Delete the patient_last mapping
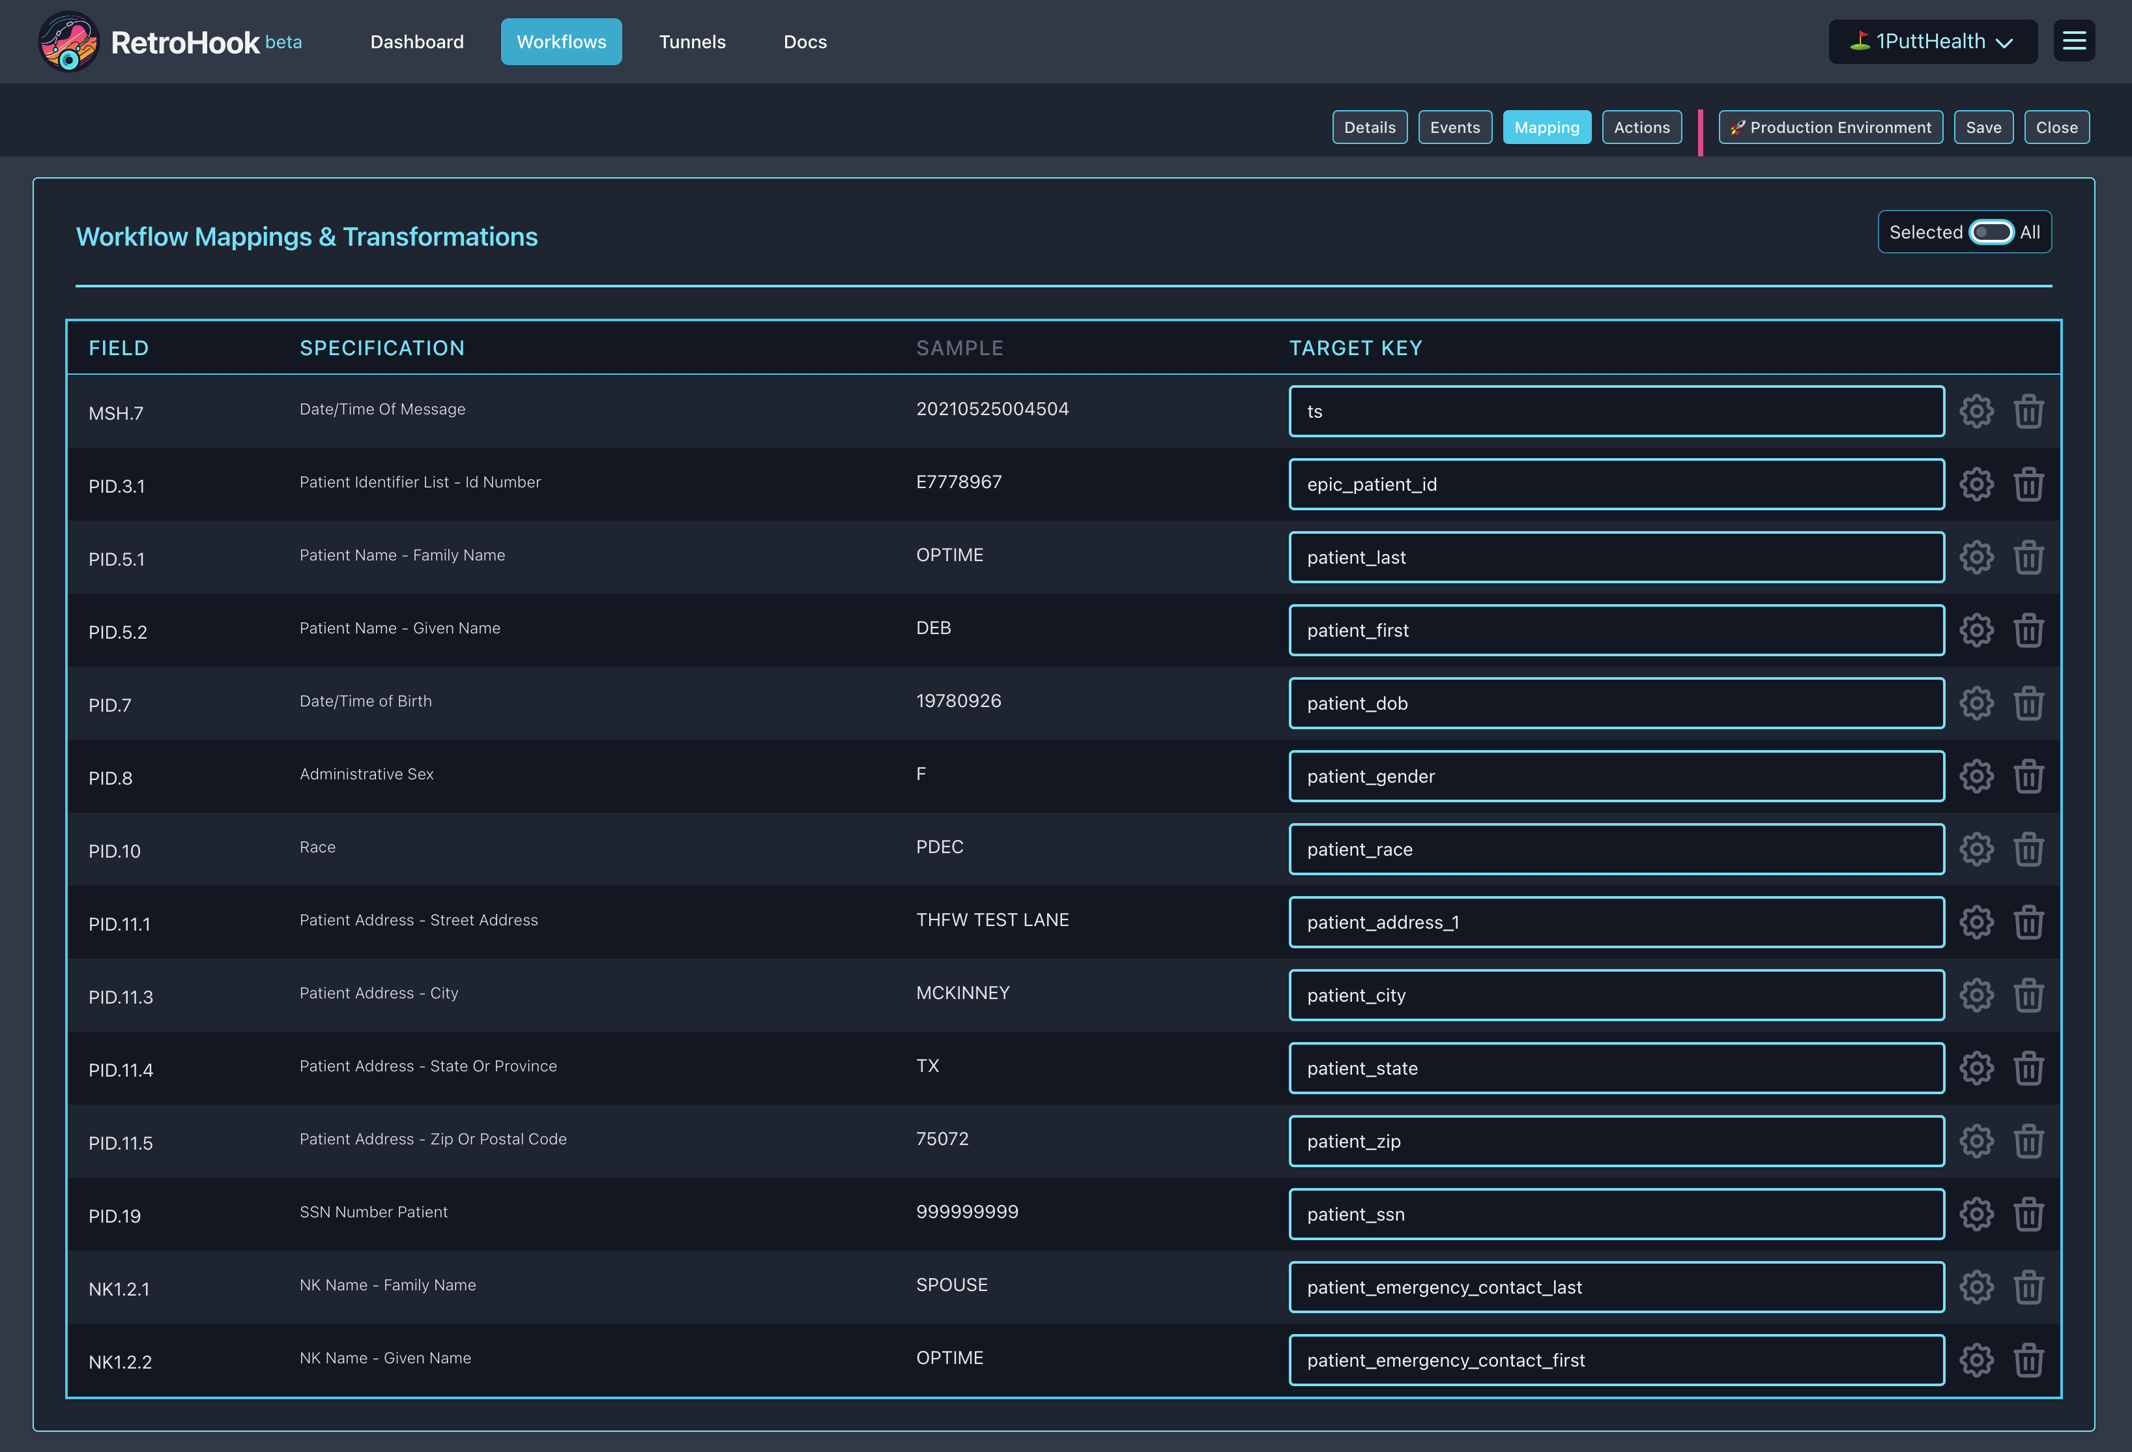The width and height of the screenshot is (2132, 1452). point(2028,557)
